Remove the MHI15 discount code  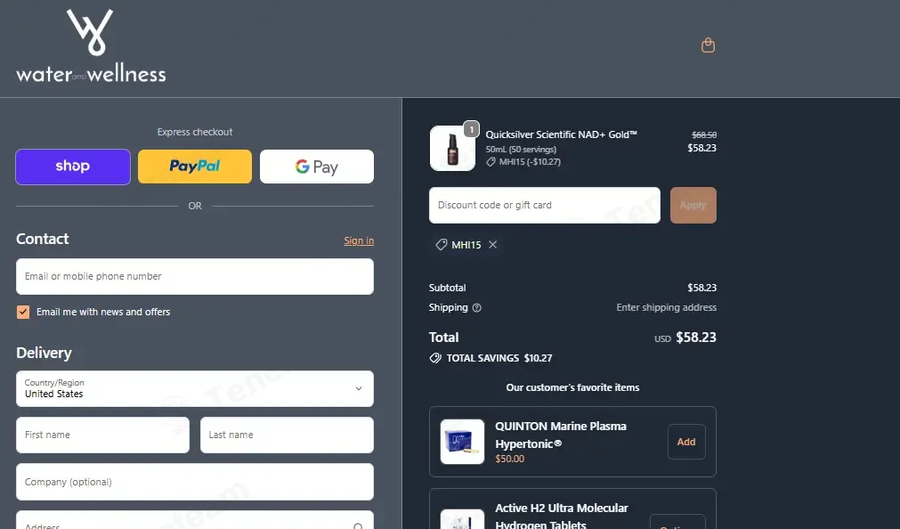pyautogui.click(x=492, y=245)
